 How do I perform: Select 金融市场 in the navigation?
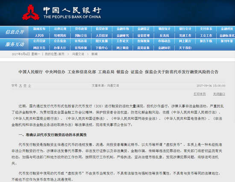(123, 29)
